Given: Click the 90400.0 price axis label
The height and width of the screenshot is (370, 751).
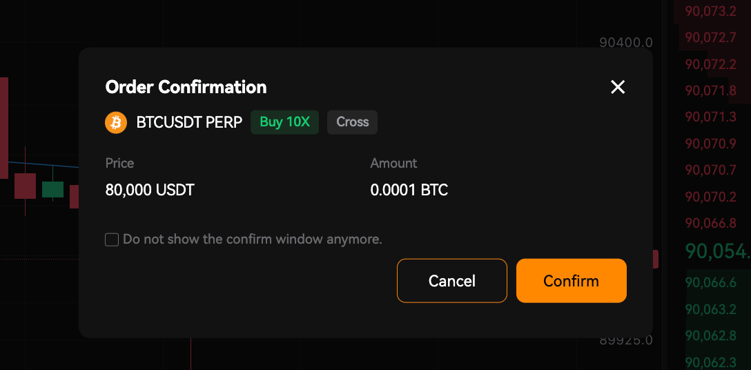Looking at the screenshot, I should click(626, 43).
